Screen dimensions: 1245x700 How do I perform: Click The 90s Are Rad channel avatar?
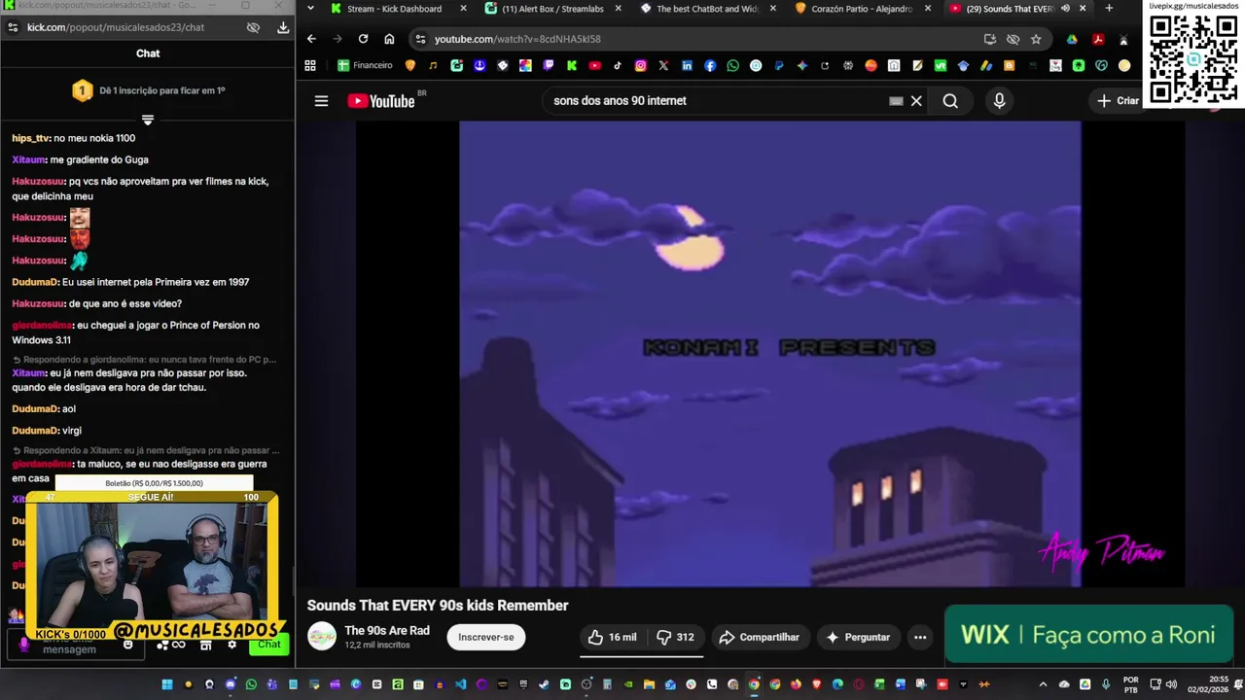[322, 637]
